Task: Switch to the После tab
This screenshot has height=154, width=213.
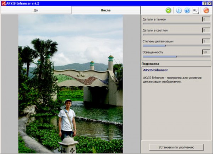Action: pos(106,10)
